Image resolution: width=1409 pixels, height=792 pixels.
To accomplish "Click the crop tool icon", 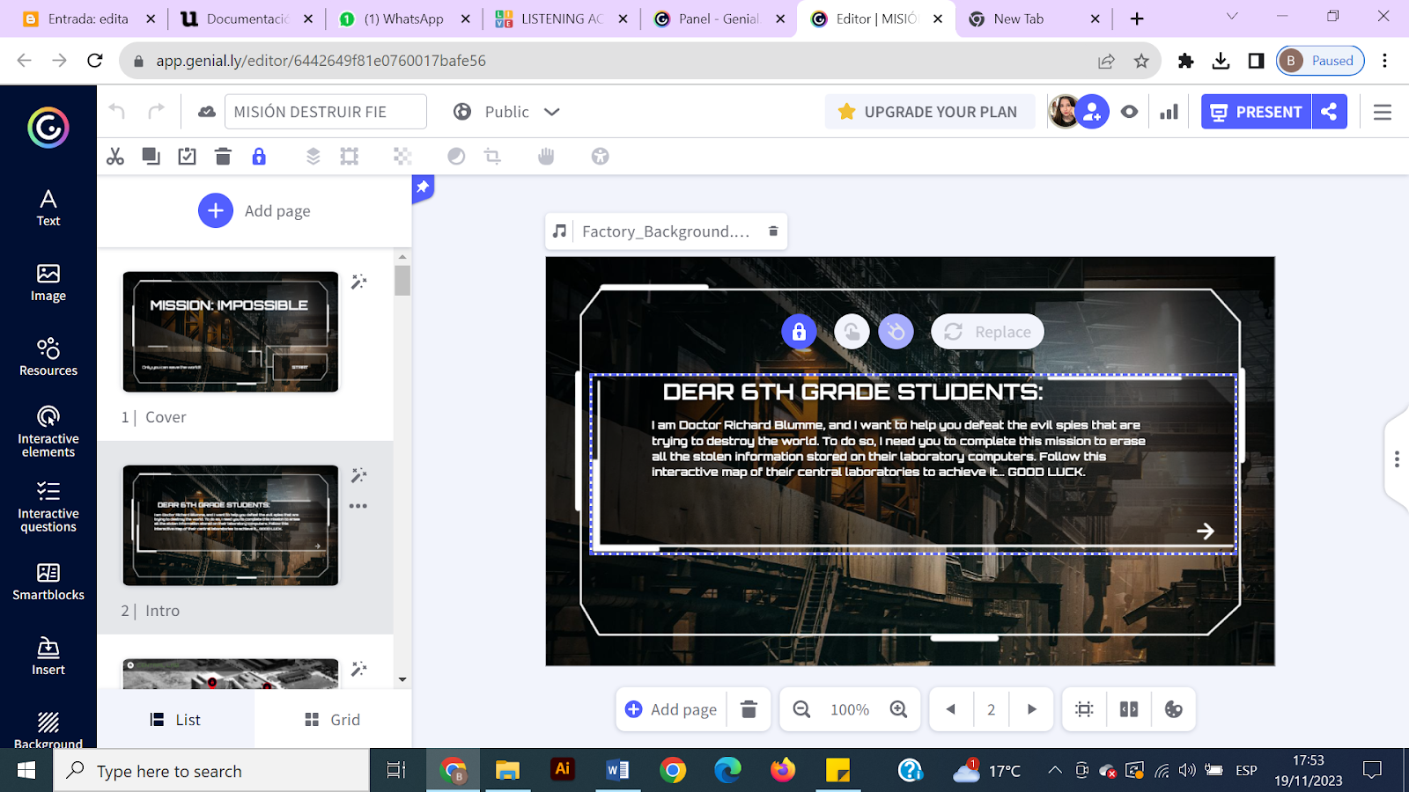I will tap(492, 157).
